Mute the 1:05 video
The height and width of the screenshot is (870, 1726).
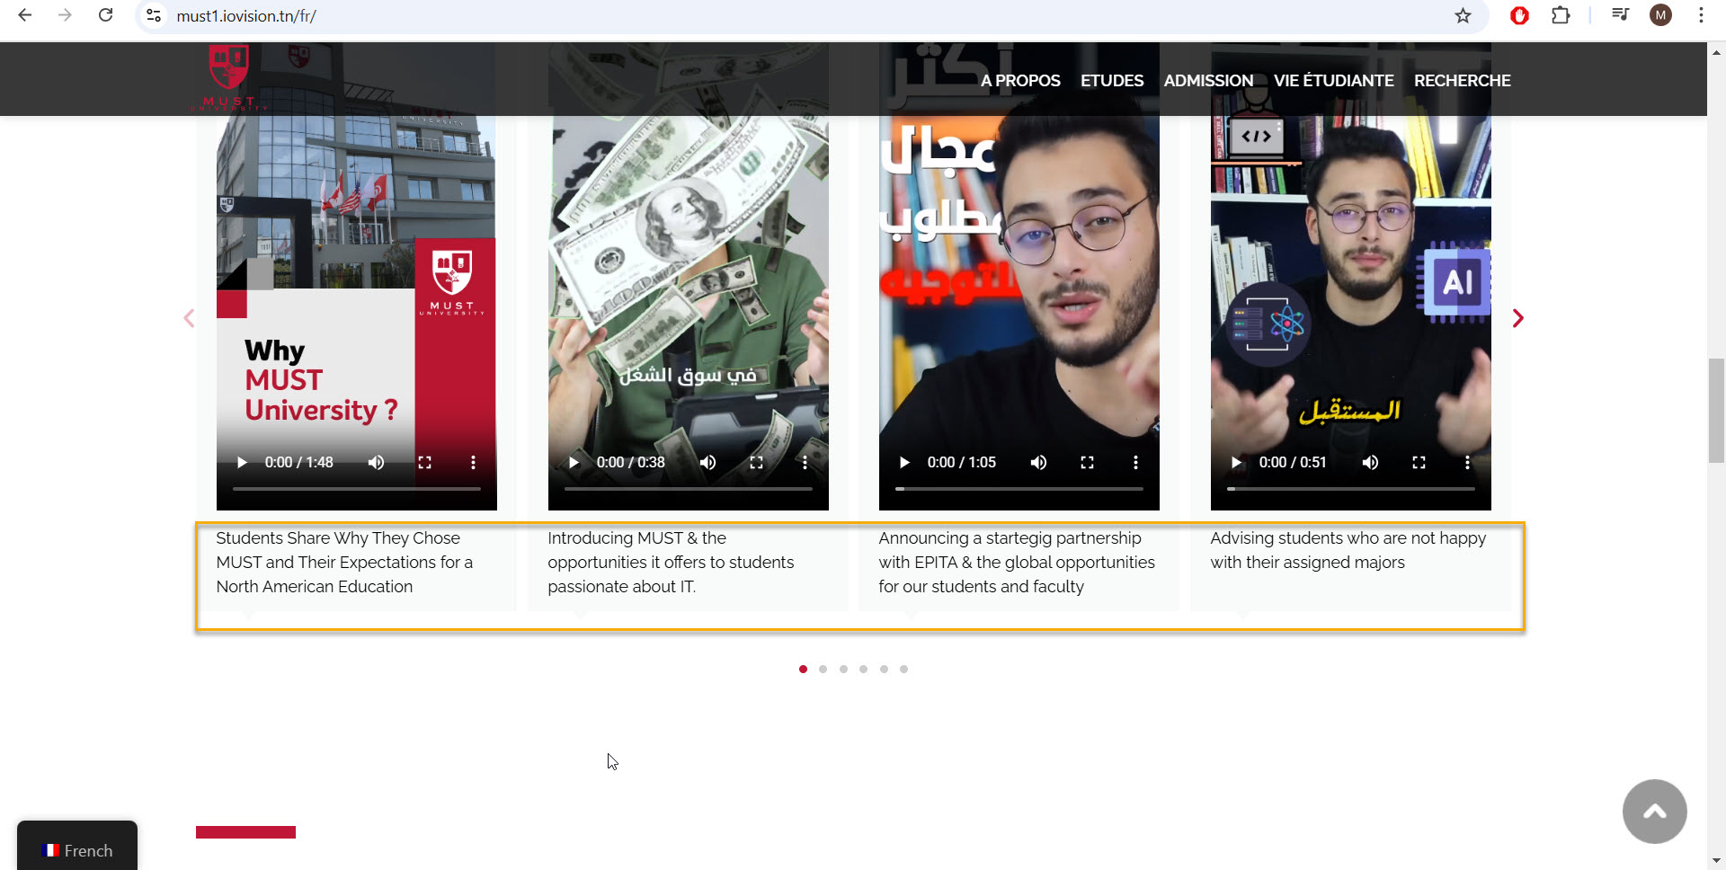[x=1038, y=462]
